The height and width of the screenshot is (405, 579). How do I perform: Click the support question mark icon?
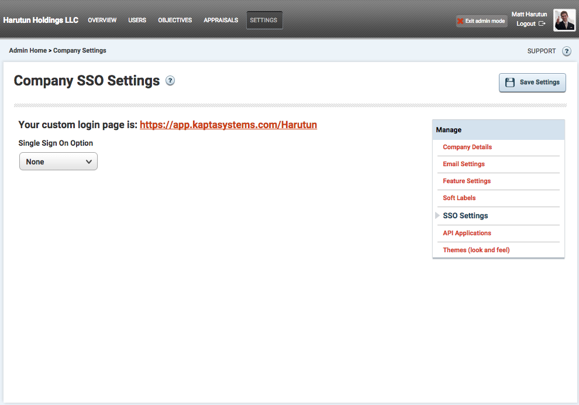tap(567, 51)
